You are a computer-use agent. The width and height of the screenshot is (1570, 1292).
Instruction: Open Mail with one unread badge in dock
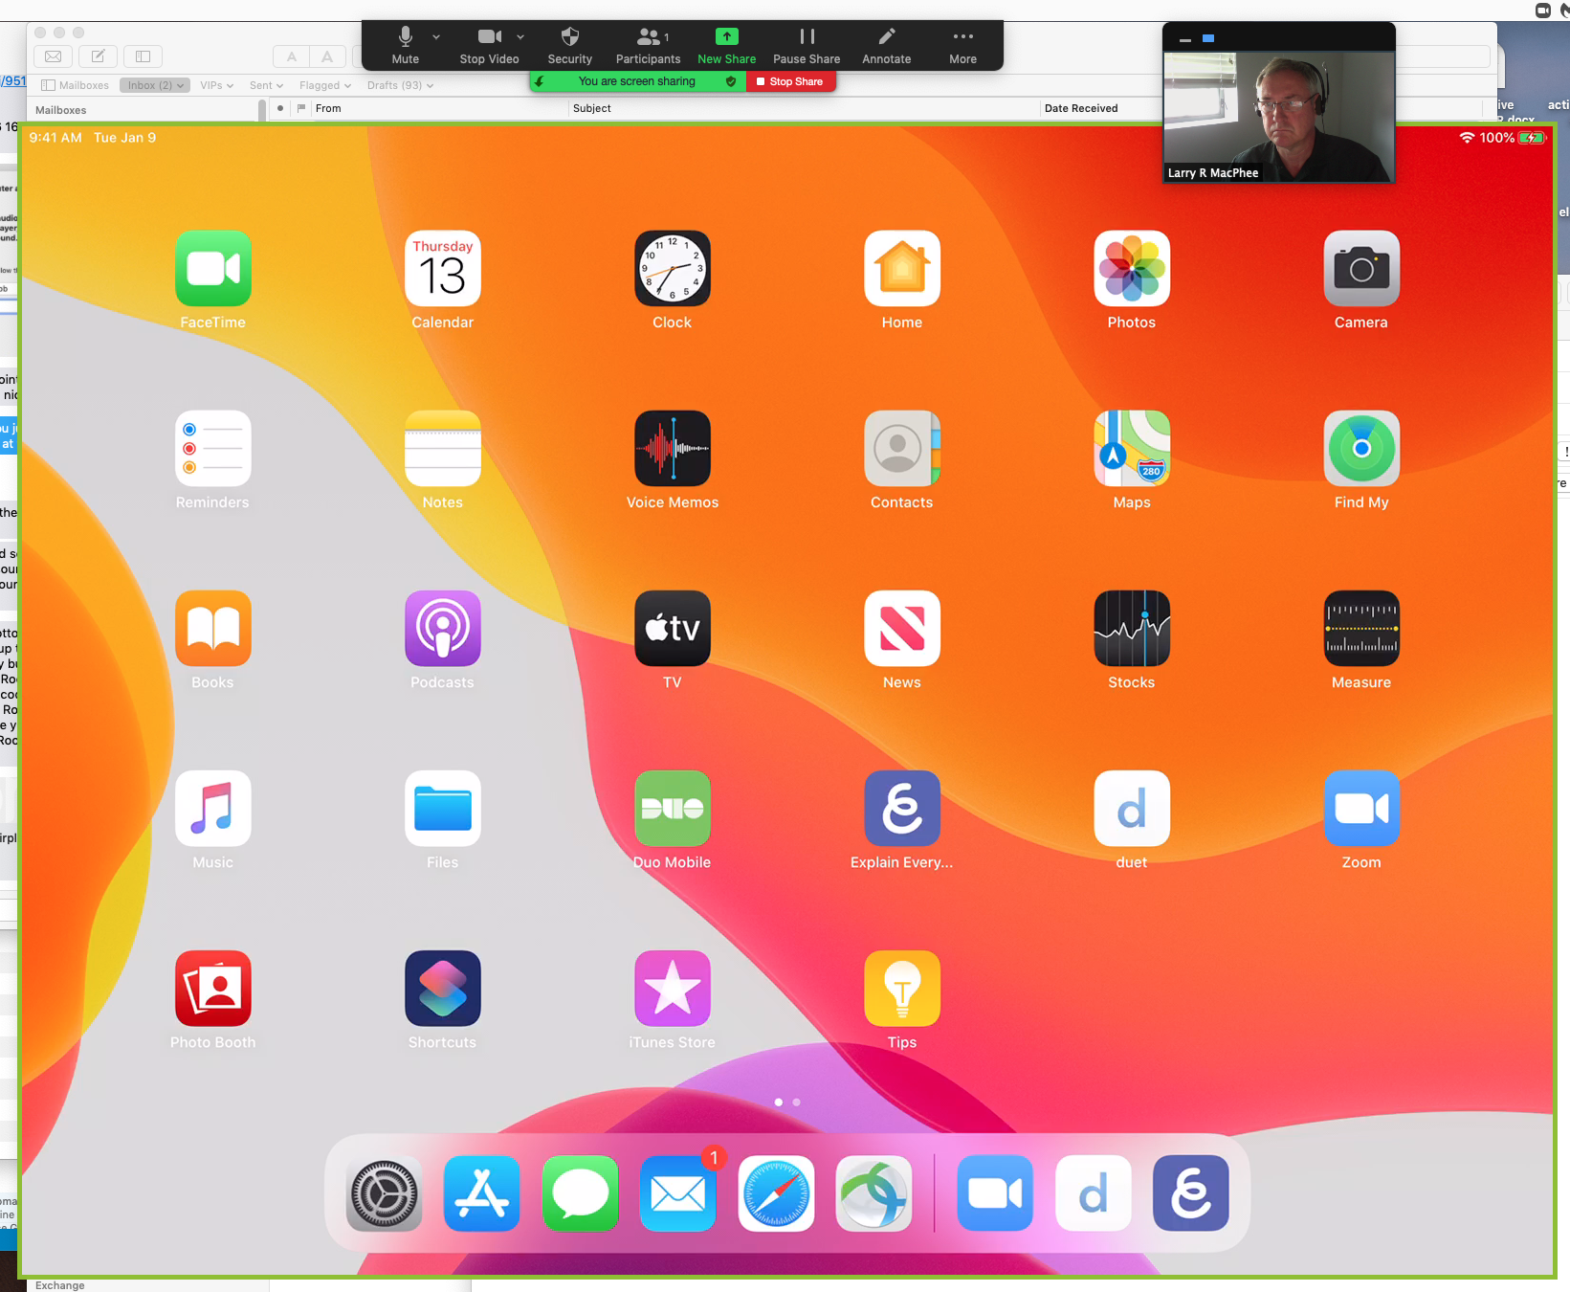click(x=678, y=1193)
